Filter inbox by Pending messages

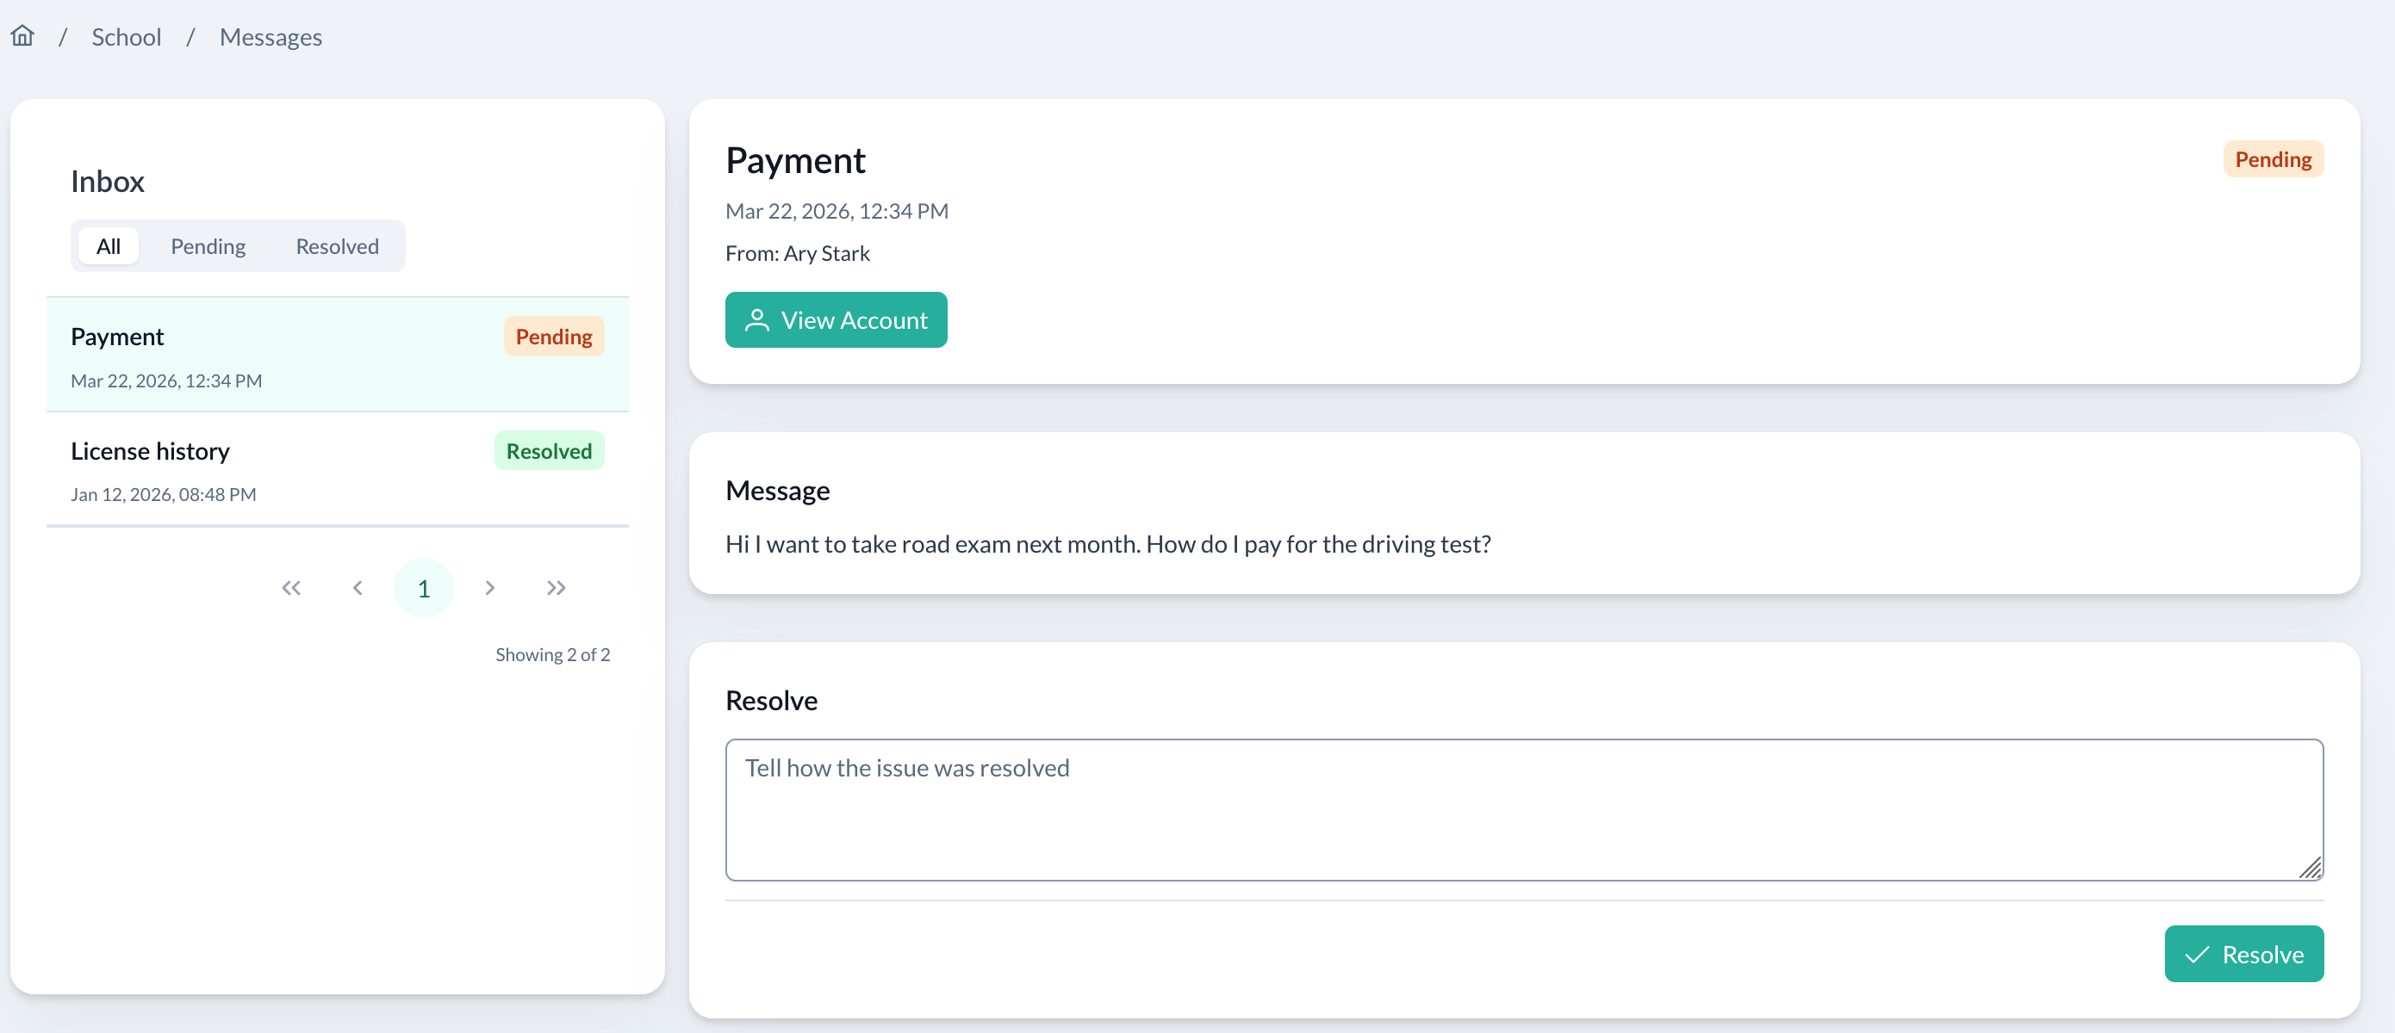[x=208, y=246]
